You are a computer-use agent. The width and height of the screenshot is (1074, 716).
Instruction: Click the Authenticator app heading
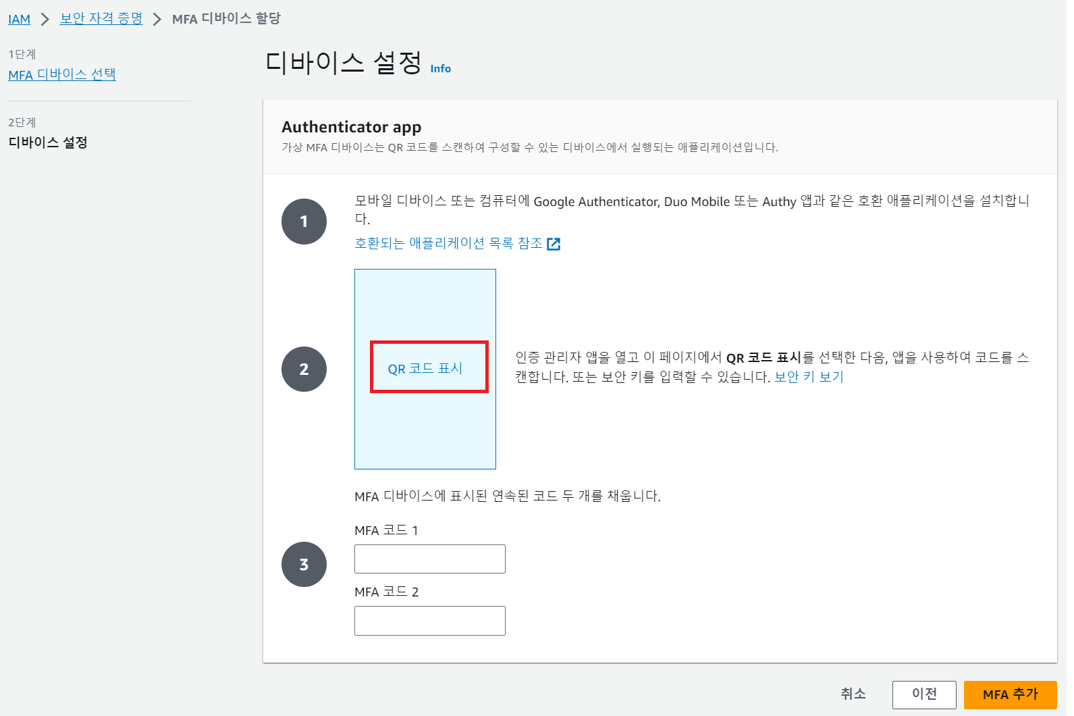[352, 127]
